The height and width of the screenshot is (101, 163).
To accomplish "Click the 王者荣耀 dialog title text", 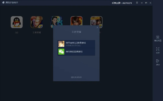I will point(76,32).
